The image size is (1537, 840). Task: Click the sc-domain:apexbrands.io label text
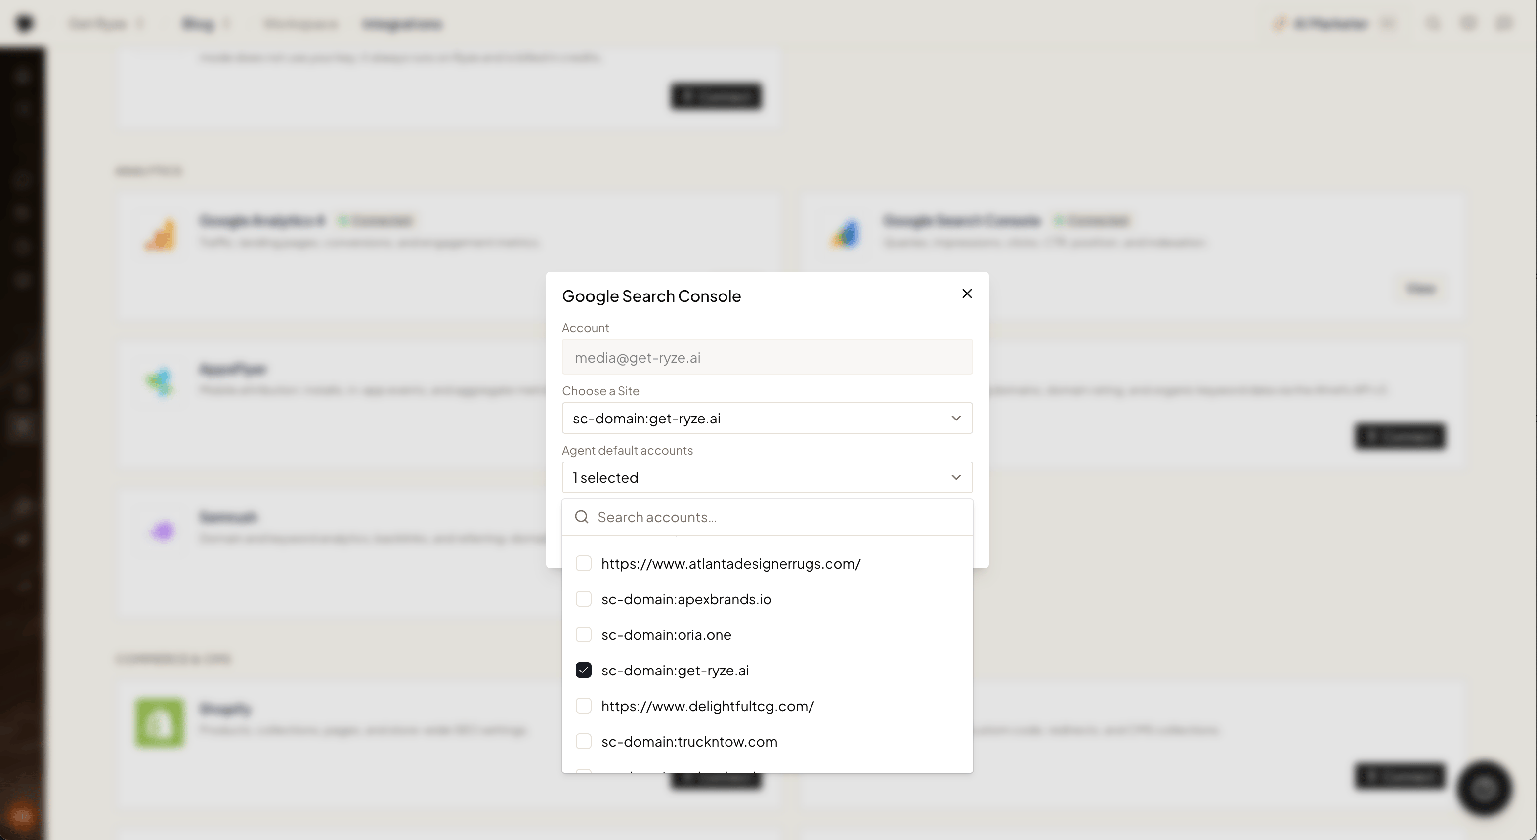(686, 599)
